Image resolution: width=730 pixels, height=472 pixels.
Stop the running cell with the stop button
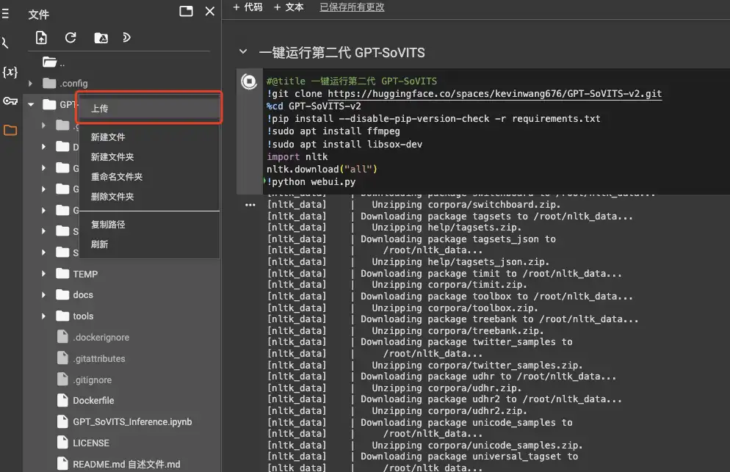[249, 82]
